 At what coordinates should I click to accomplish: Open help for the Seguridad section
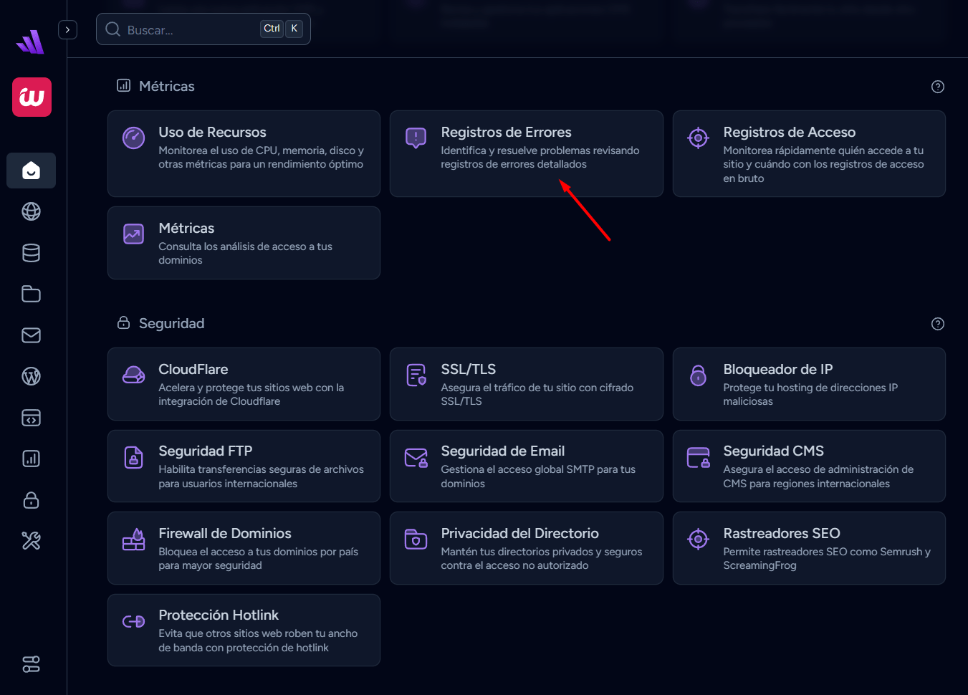tap(937, 324)
